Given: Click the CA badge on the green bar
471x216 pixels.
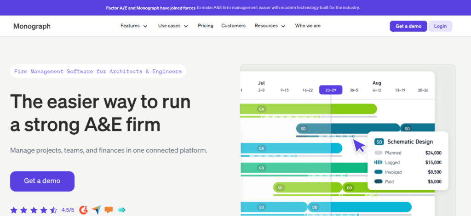Looking at the screenshot, I should pos(261,109).
